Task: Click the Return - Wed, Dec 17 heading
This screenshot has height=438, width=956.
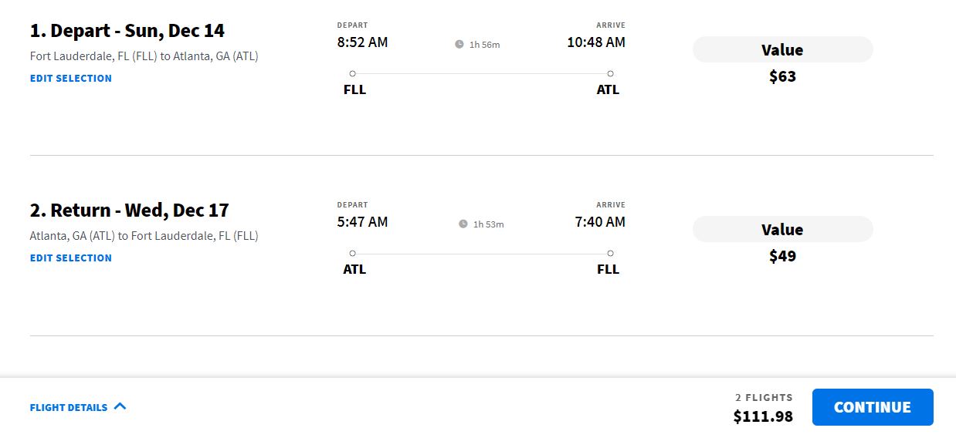Action: pos(129,211)
